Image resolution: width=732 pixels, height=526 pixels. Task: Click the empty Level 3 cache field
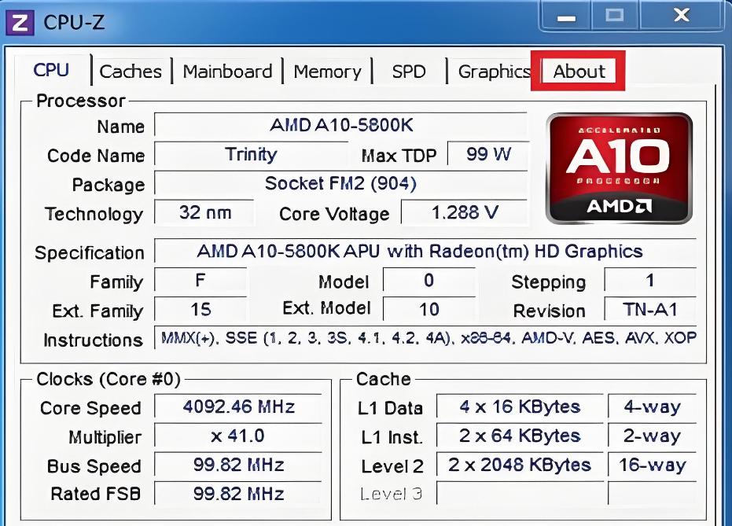(520, 494)
